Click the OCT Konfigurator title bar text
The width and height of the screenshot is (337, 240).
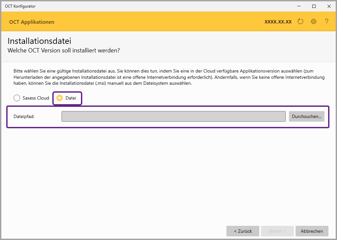(x=20, y=6)
